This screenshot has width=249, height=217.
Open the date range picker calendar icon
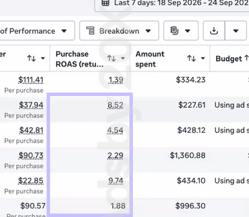coord(105,3)
